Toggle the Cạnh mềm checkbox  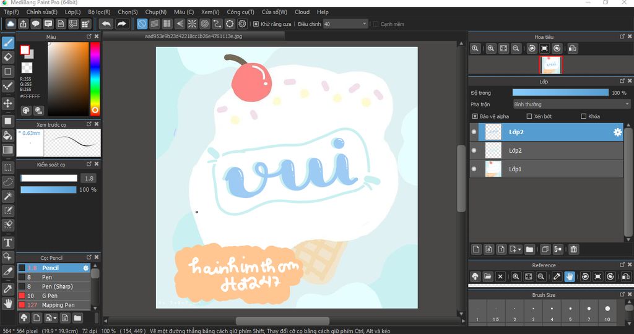[x=376, y=24]
